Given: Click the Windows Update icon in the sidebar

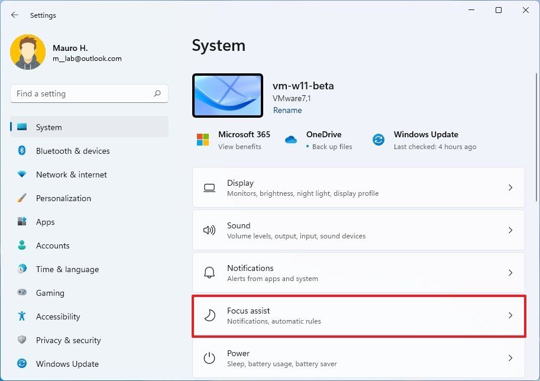Looking at the screenshot, I should [x=21, y=364].
